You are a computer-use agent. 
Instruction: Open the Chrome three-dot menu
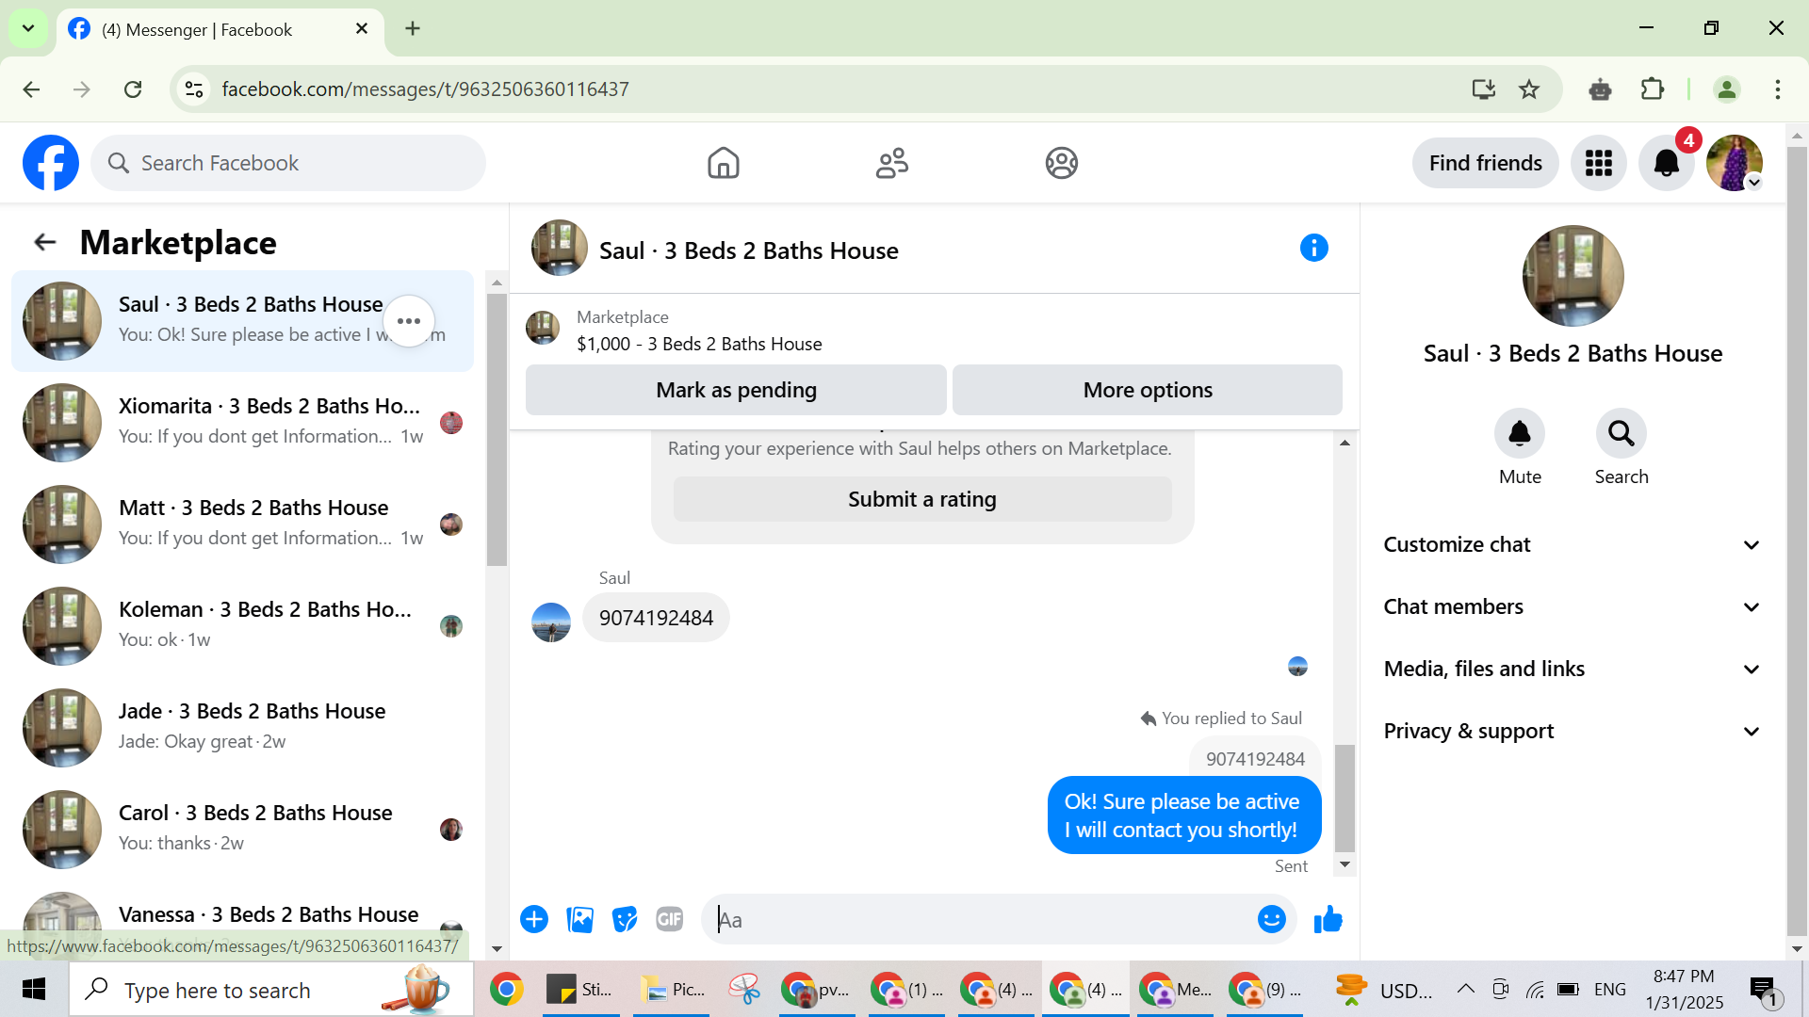(1778, 89)
